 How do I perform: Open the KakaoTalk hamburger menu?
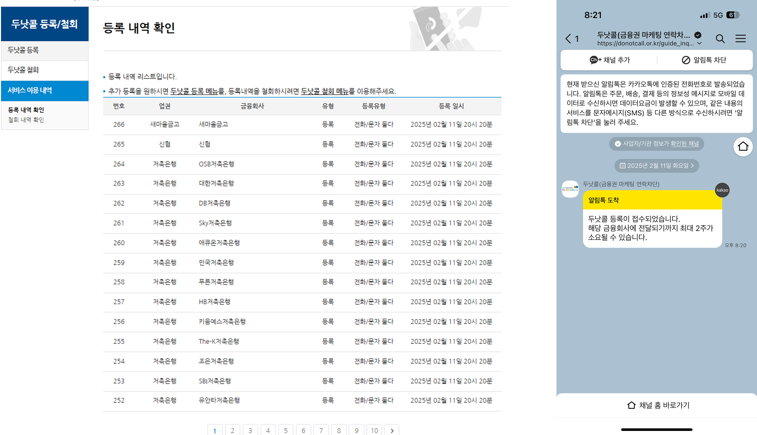click(740, 39)
